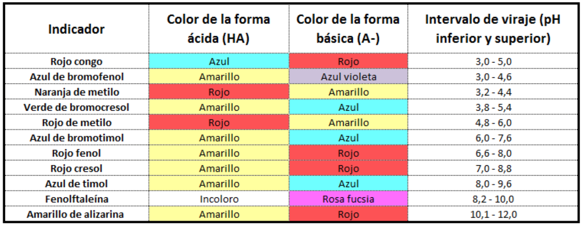Select the 'Color de la forma ácida (HA)' header

[218, 29]
